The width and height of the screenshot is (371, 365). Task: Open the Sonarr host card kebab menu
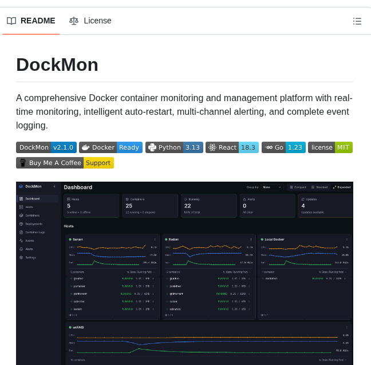155,239
